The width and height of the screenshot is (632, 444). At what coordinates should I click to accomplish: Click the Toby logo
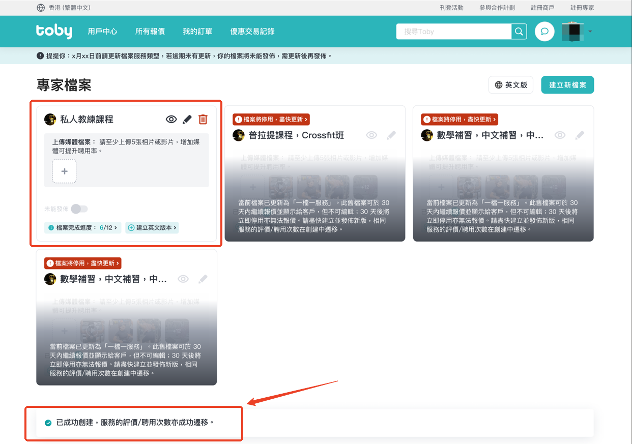(54, 31)
